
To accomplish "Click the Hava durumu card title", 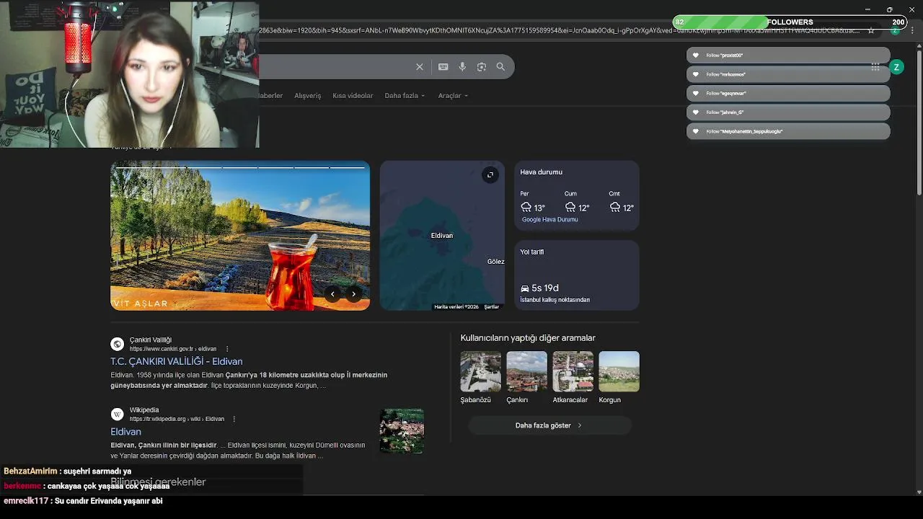I will point(541,172).
